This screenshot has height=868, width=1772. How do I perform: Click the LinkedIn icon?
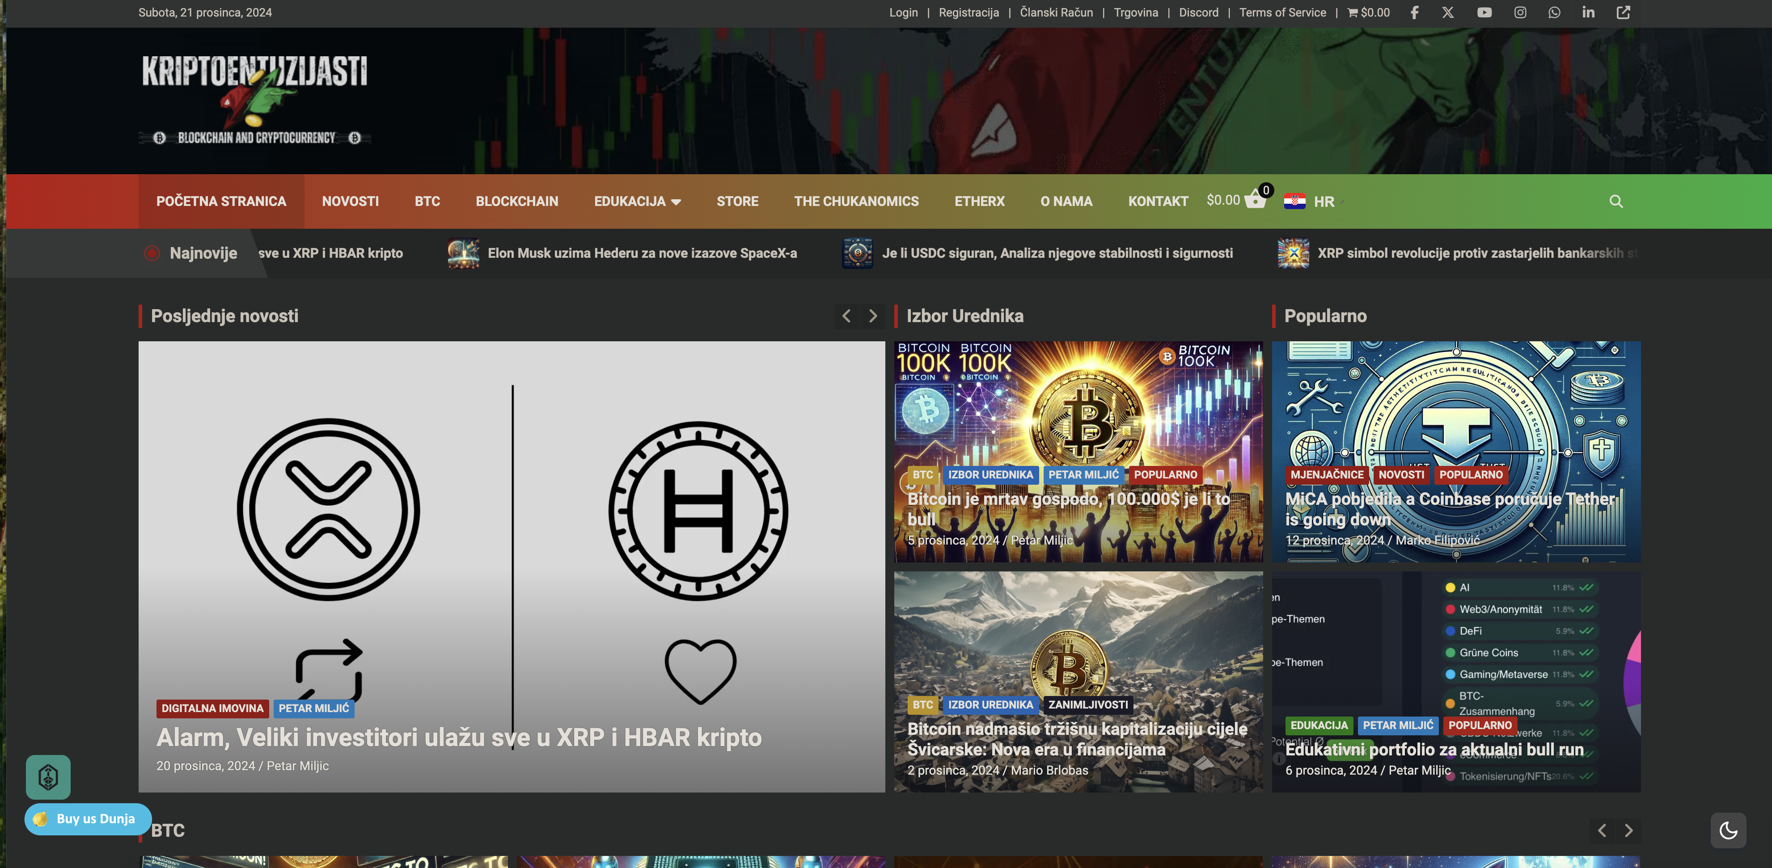[1588, 13]
